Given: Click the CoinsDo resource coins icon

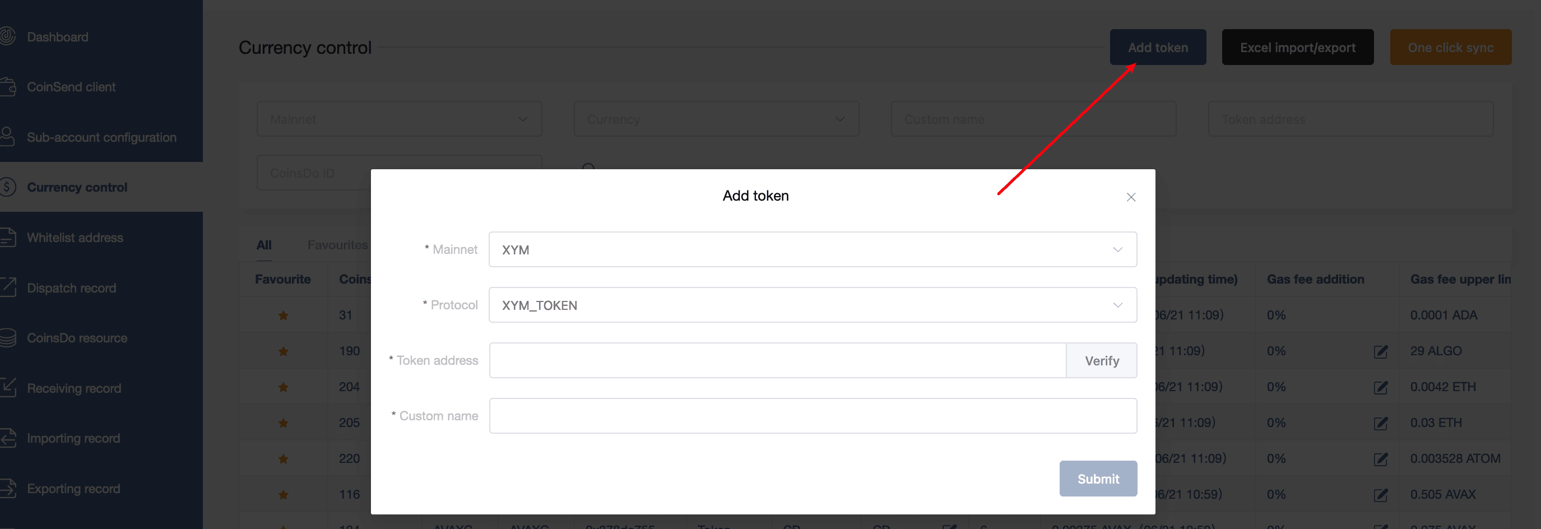Looking at the screenshot, I should [x=7, y=338].
